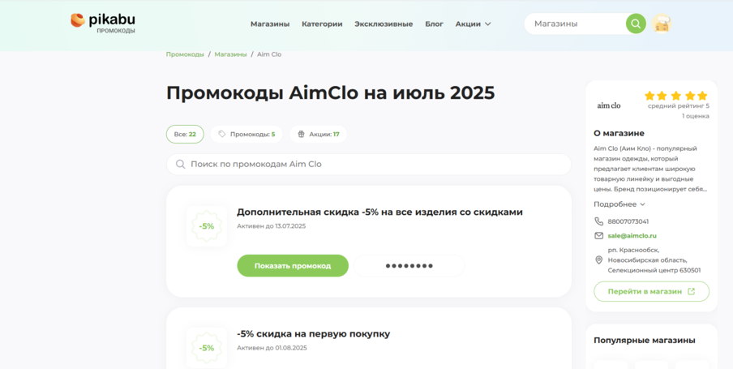The width and height of the screenshot is (733, 369).
Task: Click the Показать промокод button
Action: coord(293,266)
